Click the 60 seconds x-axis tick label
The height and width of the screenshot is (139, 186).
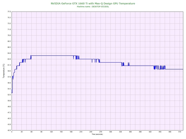31,132
